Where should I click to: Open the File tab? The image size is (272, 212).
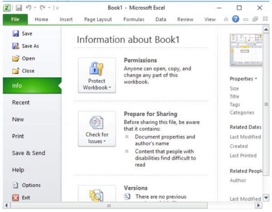[15, 19]
